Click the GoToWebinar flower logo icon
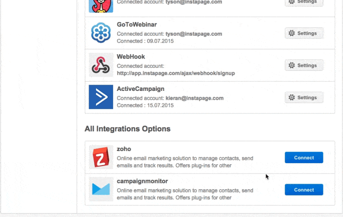The image size is (343, 217). pyautogui.click(x=101, y=33)
